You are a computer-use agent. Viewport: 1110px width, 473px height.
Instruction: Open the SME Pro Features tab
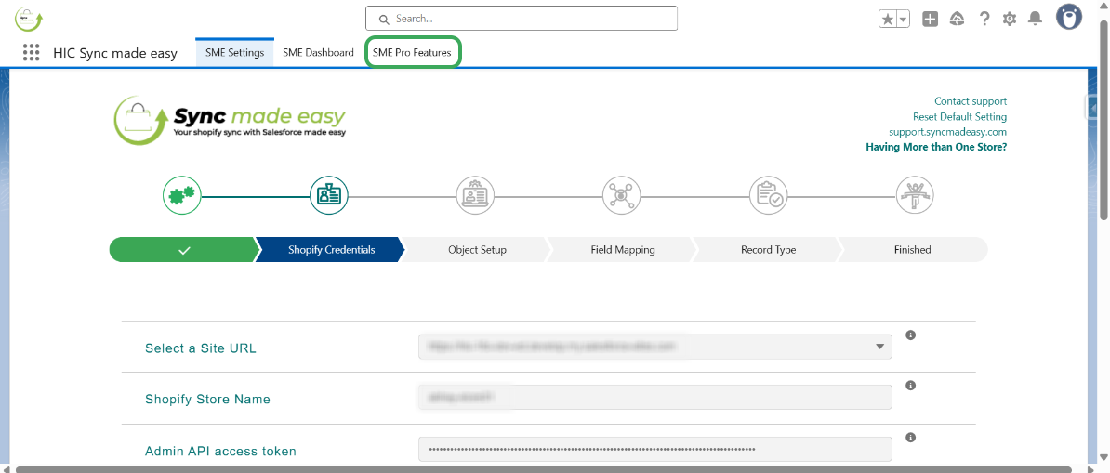pos(413,52)
